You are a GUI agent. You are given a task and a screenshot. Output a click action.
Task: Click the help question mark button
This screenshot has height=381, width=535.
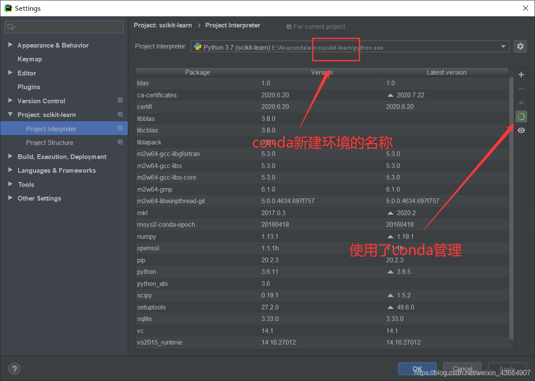point(14,369)
